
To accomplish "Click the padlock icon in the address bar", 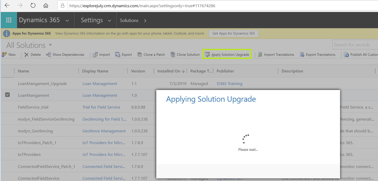I will 62,6.
